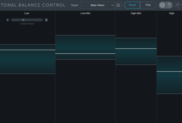The height and width of the screenshot is (123, 182).
Task: Select the Low band header
Action: tap(27, 13)
